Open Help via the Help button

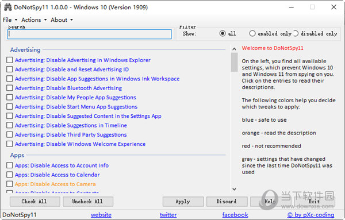[271, 202]
